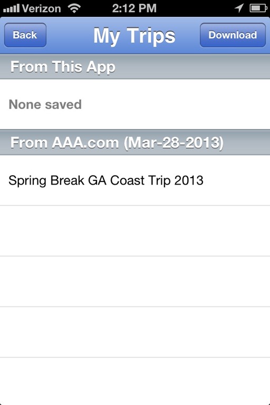Tap the battery indicator icon

point(258,8)
